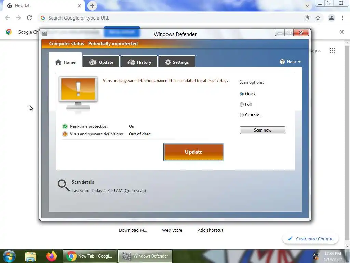This screenshot has width=350, height=263.
Task: Launch Firefox from the taskbar
Action: [52, 256]
